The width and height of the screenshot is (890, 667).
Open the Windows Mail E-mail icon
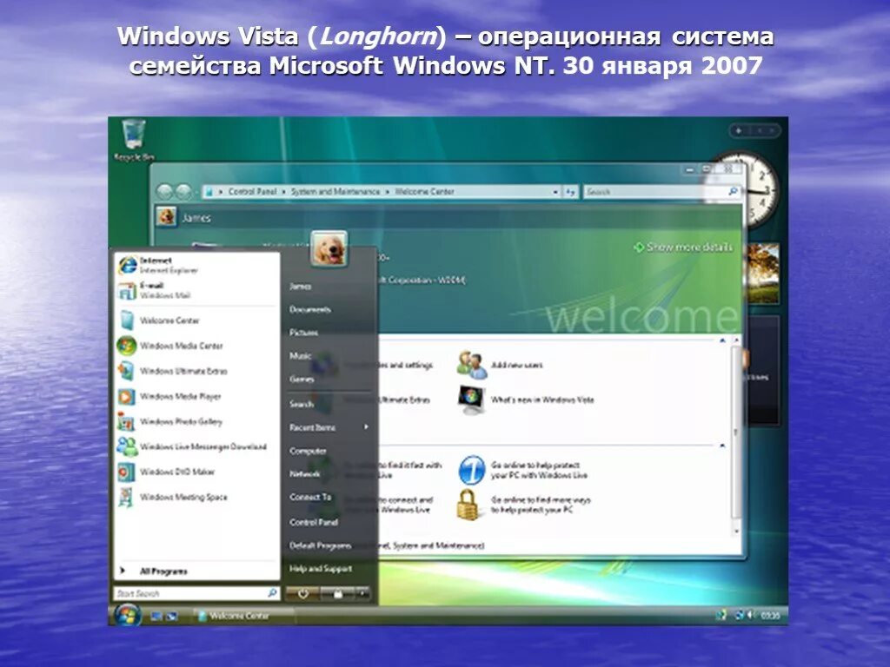point(126,290)
